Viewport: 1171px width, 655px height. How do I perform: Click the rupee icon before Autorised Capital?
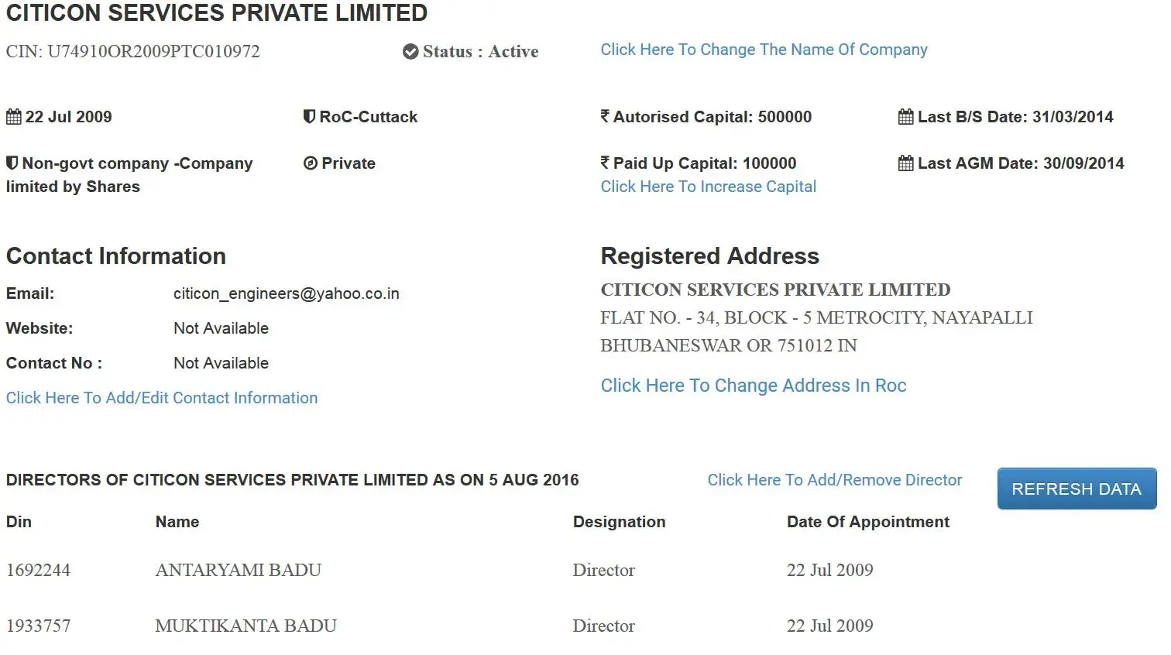(x=605, y=116)
